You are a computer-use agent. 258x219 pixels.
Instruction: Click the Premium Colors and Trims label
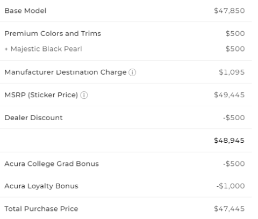53,33
